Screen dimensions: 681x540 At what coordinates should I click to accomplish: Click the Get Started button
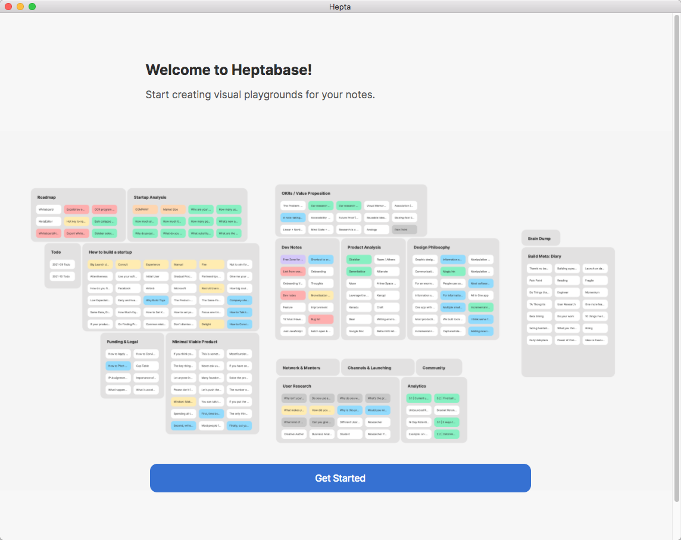pyautogui.click(x=340, y=478)
